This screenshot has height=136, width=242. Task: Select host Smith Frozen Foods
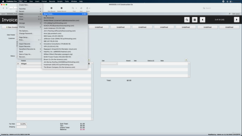pos(65,57)
